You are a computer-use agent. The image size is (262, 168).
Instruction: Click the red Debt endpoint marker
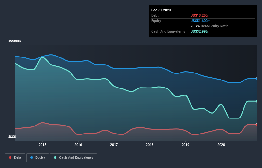(257, 125)
